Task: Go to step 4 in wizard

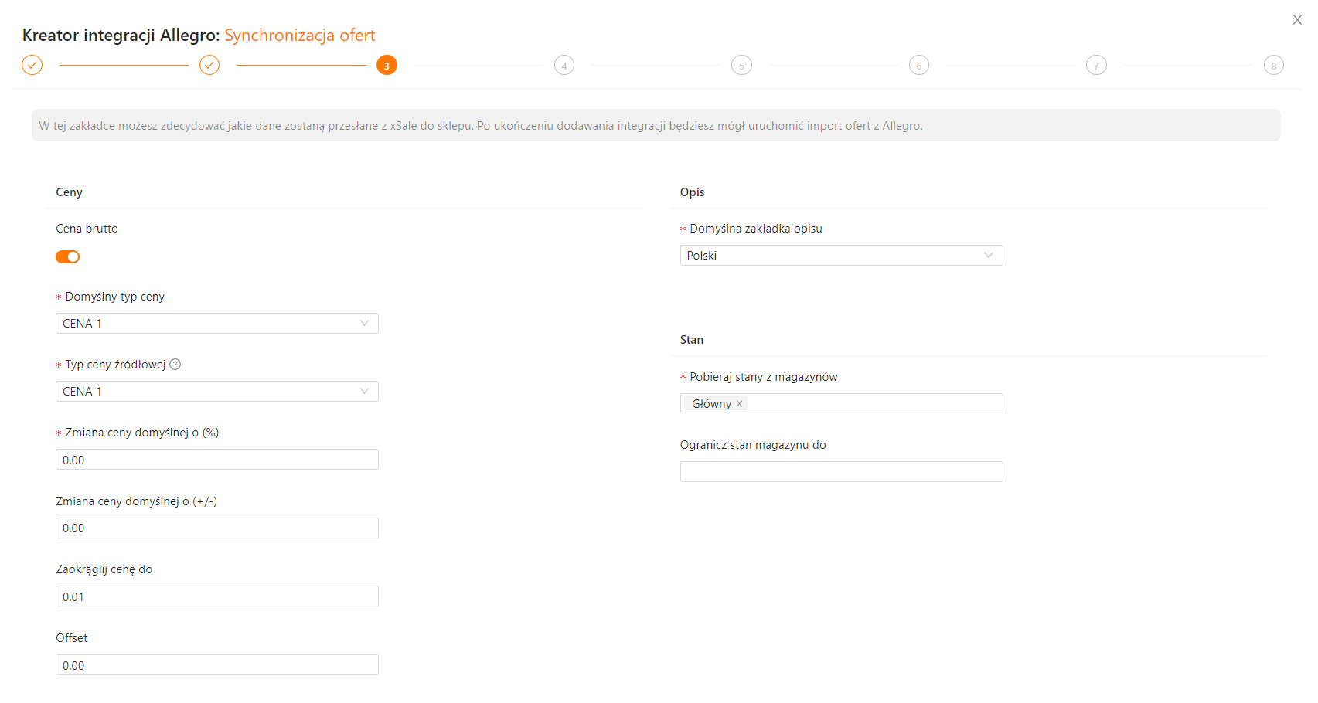Action: tap(564, 66)
